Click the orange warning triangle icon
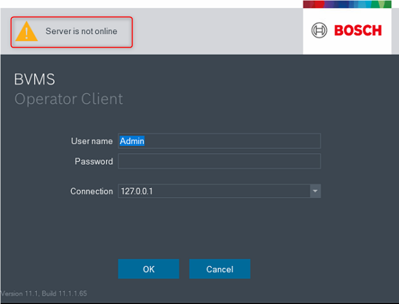The height and width of the screenshot is (304, 399). (27, 32)
